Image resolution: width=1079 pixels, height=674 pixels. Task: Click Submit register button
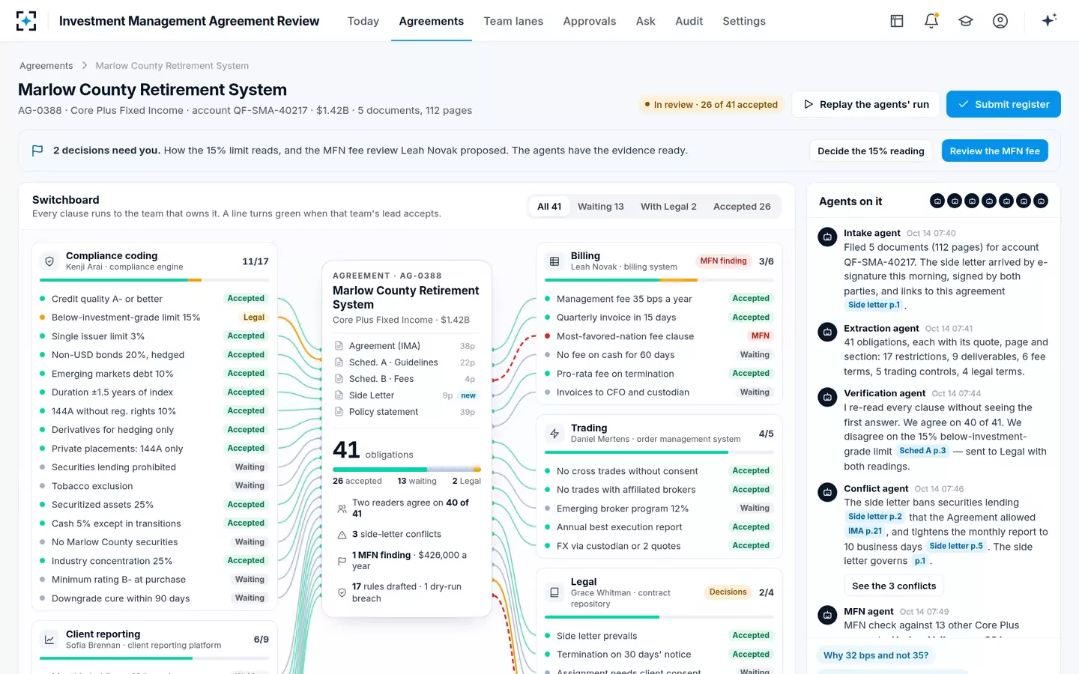1003,104
